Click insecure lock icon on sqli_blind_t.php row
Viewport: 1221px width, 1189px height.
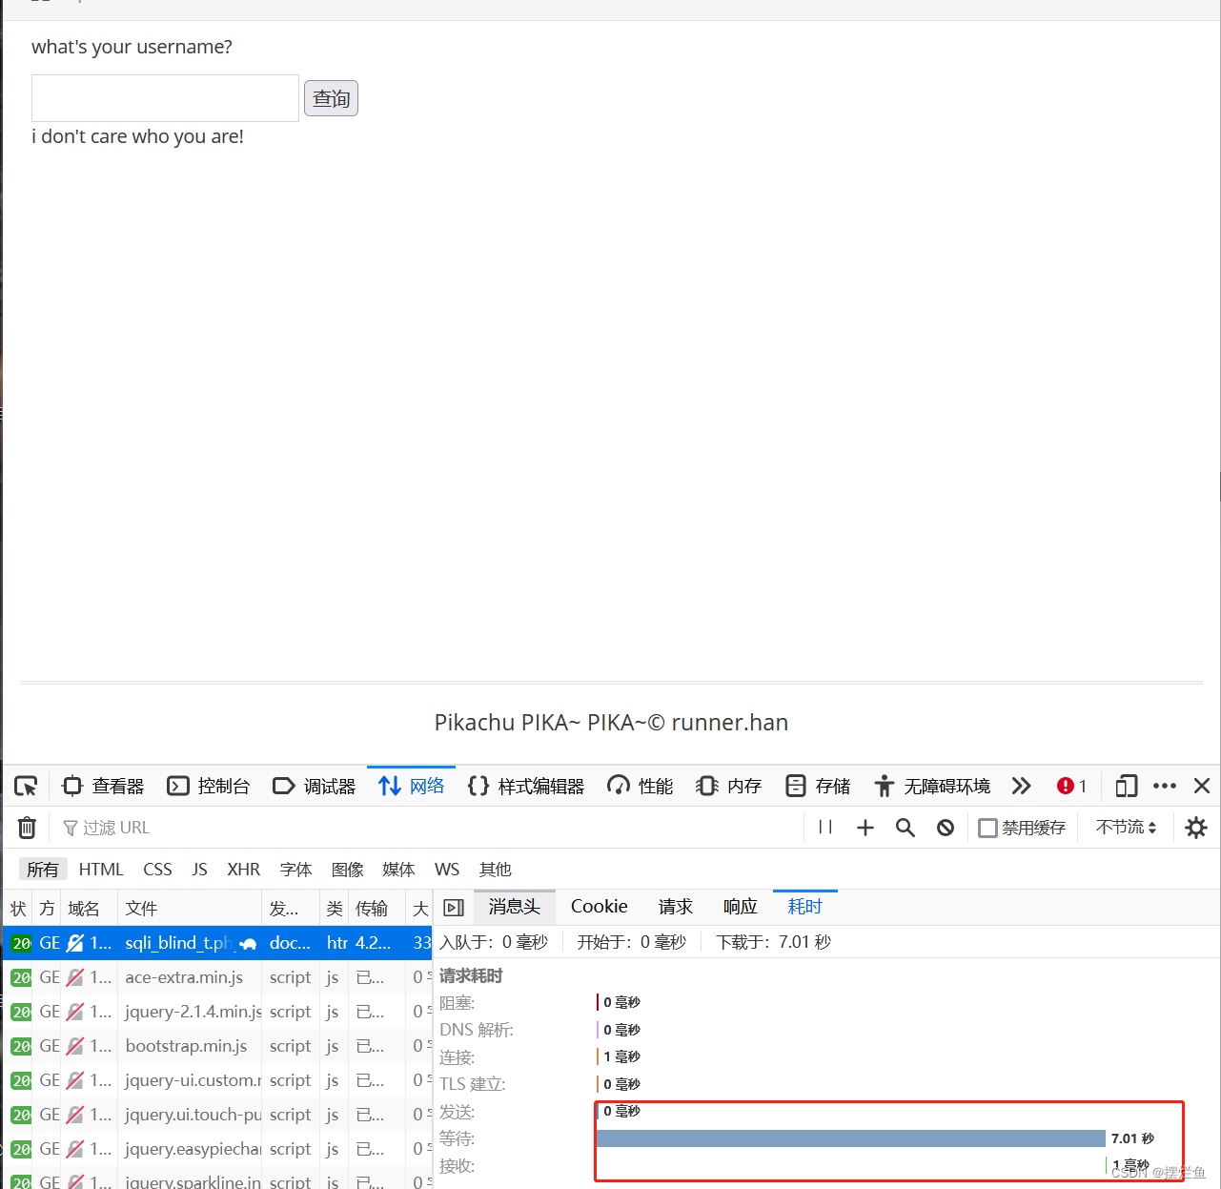75,943
